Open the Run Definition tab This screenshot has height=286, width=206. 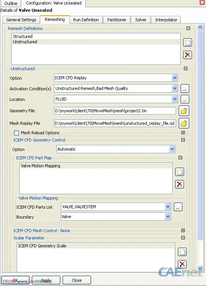point(86,20)
